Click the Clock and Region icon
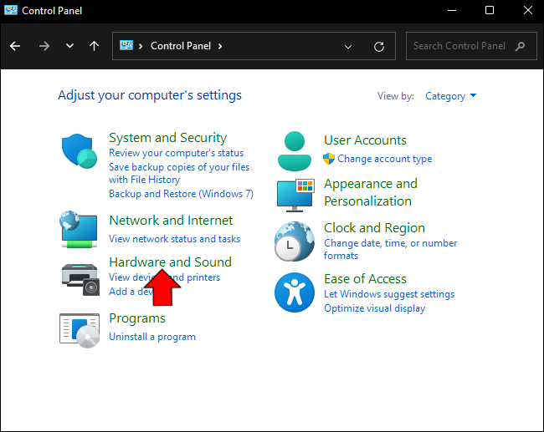 pos(295,241)
